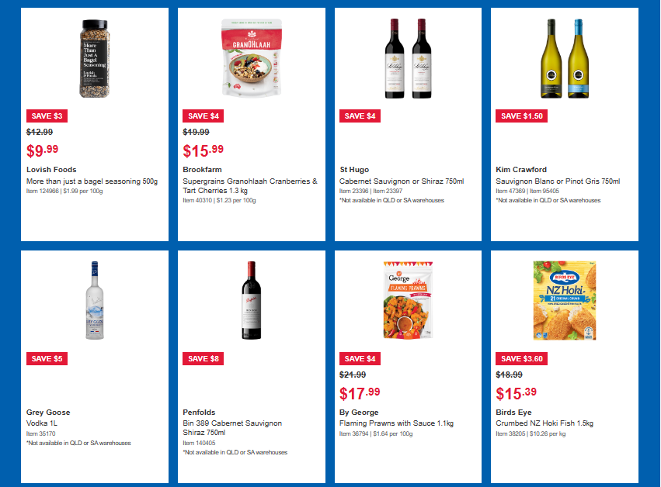Viewport: 661px width, 487px height.
Task: Open the St Hugo red wine bottles image
Action: pyautogui.click(x=408, y=58)
